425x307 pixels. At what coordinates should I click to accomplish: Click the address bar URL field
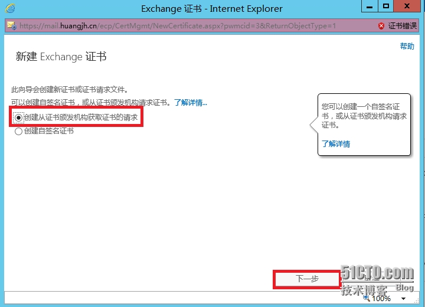pyautogui.click(x=178, y=26)
